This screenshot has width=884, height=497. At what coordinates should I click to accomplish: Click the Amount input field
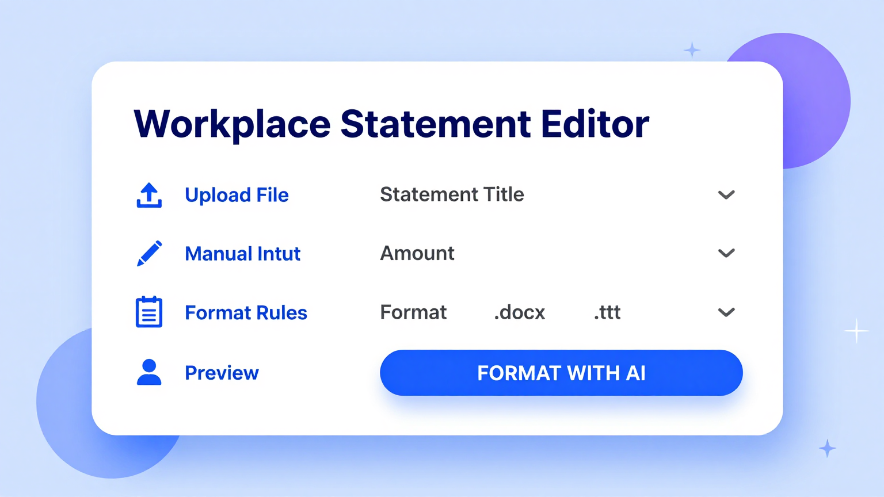pos(417,253)
